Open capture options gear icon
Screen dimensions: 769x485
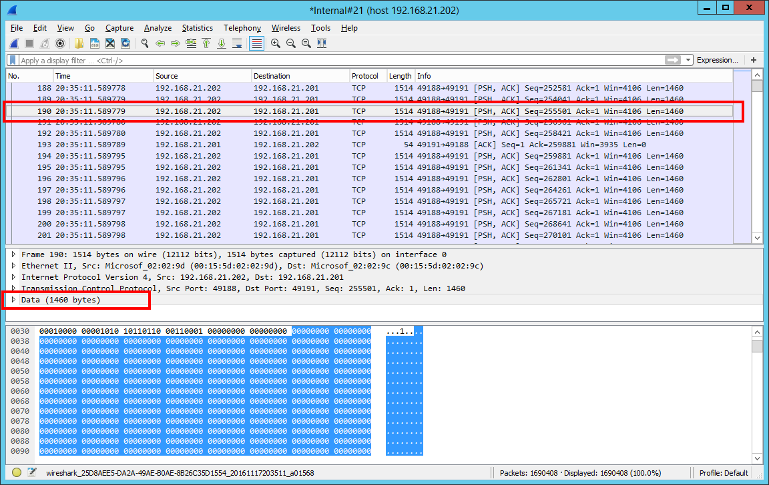pyautogui.click(x=60, y=43)
